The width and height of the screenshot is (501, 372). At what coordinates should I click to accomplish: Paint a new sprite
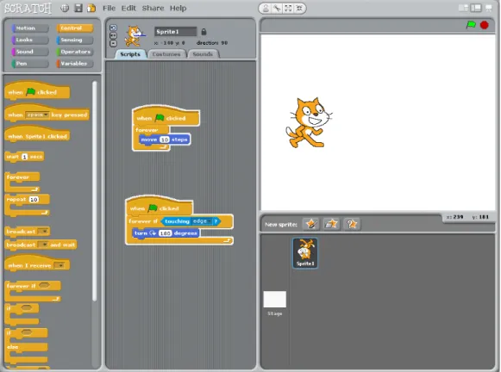click(x=311, y=224)
